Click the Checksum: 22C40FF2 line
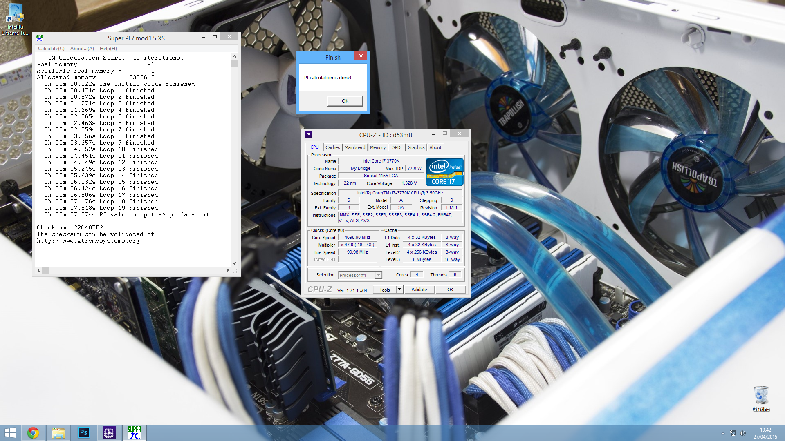Viewport: 785px width, 441px height. tap(70, 228)
